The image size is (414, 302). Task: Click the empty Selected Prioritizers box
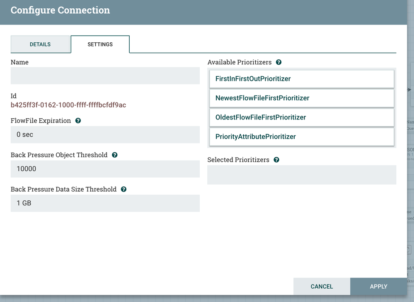click(301, 175)
